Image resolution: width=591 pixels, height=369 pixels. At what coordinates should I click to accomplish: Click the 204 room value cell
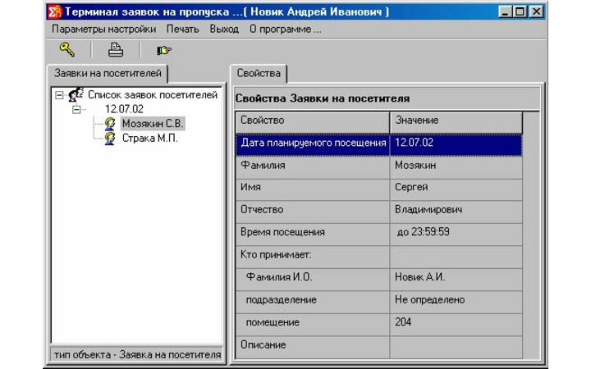pyautogui.click(x=456, y=325)
